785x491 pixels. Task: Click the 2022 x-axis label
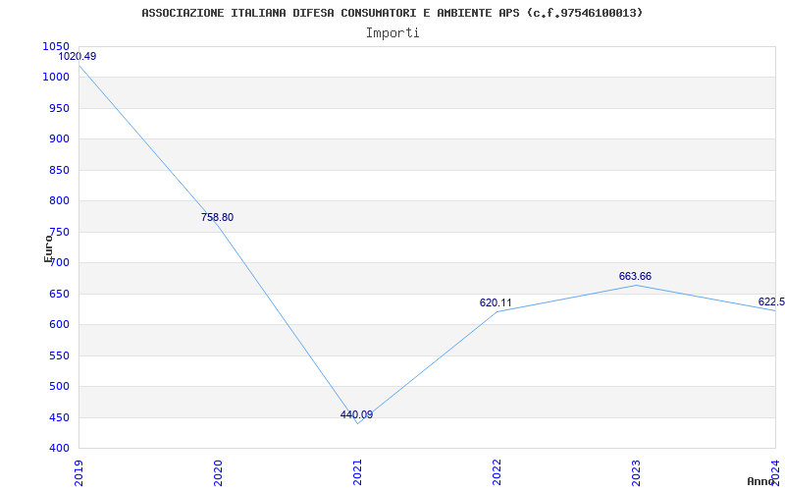click(x=497, y=472)
